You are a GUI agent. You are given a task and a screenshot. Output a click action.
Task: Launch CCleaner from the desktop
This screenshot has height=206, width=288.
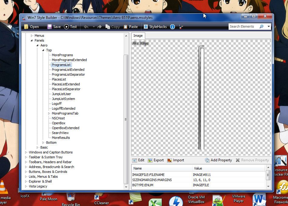[x=101, y=199]
